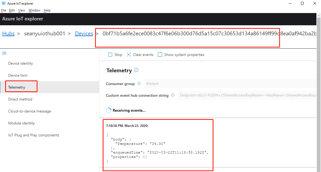
Task: Open the View menu
Action: pyautogui.click(x=21, y=10)
